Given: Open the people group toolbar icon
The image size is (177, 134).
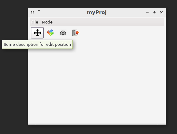Looking at the screenshot, I should click(x=63, y=33).
